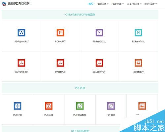Image resolution: width=165 pixels, height=132 pixels.
Task: Expand the PDF转换 dropdown menu
Action: [102, 4]
